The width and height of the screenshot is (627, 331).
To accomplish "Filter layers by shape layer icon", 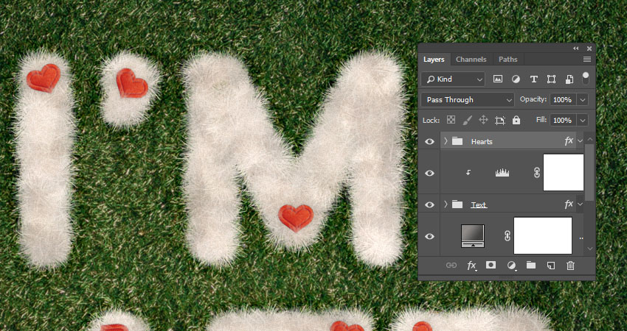I will (x=551, y=79).
